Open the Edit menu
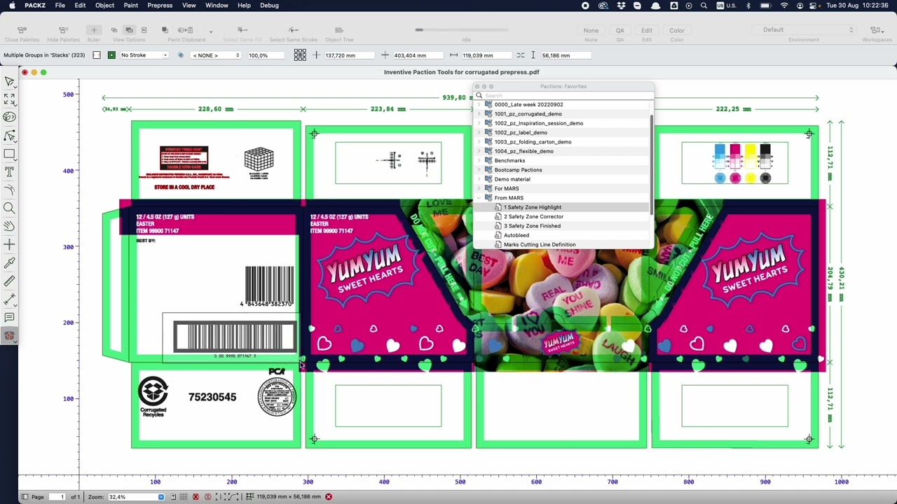 81,6
